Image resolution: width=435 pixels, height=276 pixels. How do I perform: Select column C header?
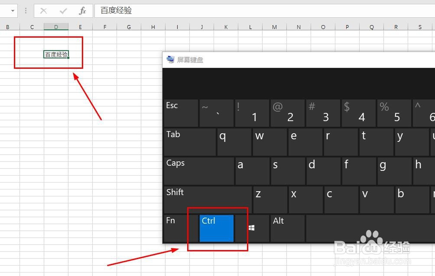32,27
